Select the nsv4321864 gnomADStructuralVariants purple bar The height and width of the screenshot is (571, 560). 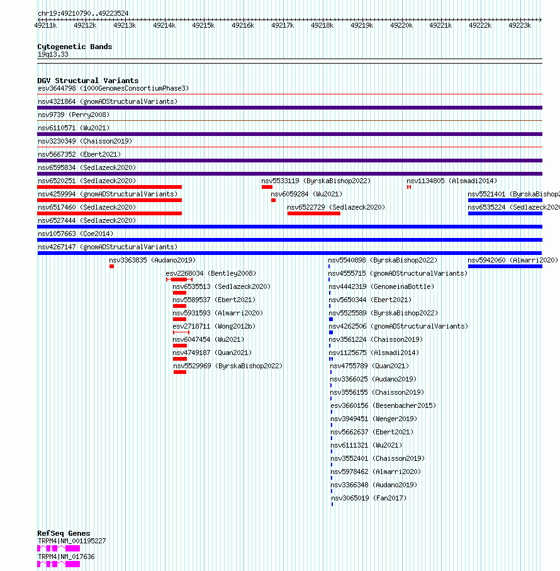(289, 108)
